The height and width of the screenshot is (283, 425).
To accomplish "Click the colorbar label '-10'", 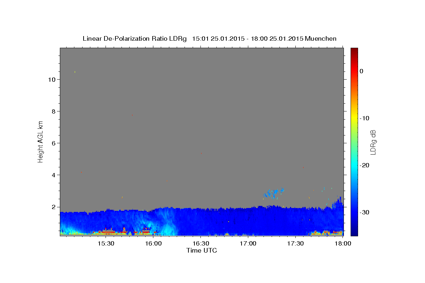I will pos(365,118).
